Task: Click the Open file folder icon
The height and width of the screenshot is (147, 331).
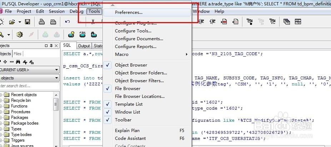Action: (12, 22)
